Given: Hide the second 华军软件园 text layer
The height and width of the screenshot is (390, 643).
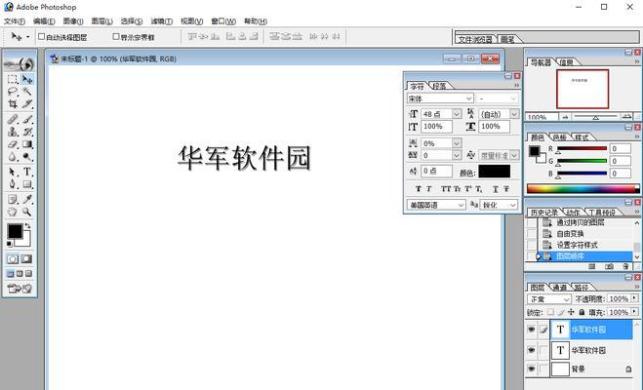Looking at the screenshot, I should (531, 350).
